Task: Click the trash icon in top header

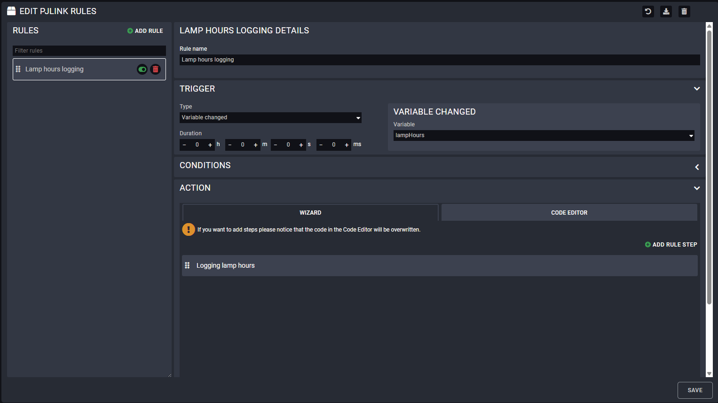Action: click(x=684, y=12)
